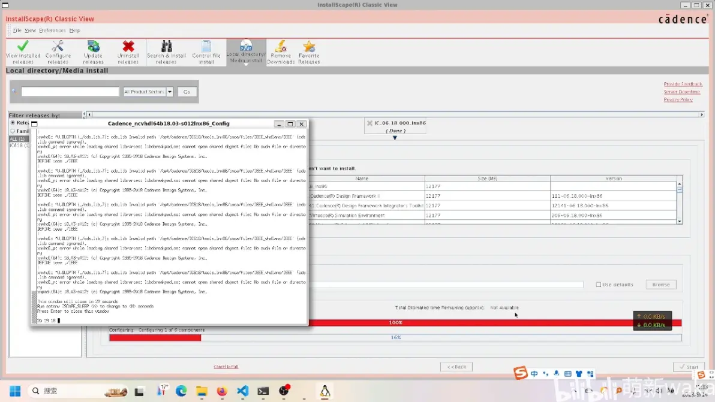The image size is (715, 402).
Task: Click the Go search button
Action: click(x=187, y=92)
